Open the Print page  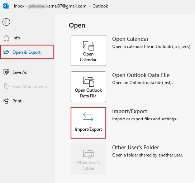pos(27,101)
